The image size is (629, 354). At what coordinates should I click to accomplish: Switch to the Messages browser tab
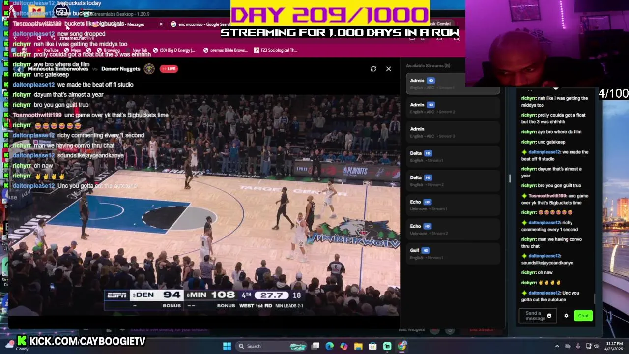pos(129,24)
